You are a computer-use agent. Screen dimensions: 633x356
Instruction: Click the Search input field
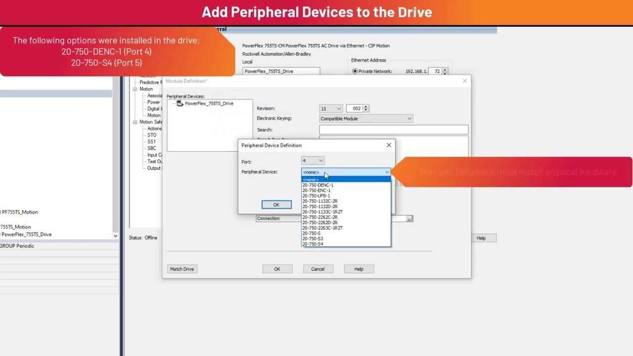[x=394, y=130]
